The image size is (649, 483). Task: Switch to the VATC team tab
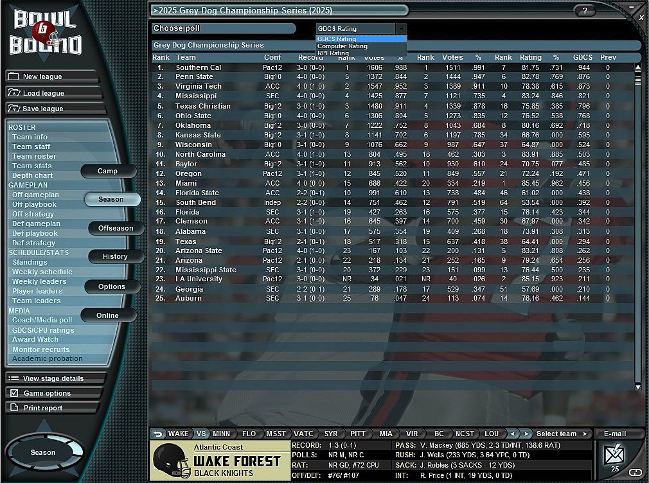303,434
